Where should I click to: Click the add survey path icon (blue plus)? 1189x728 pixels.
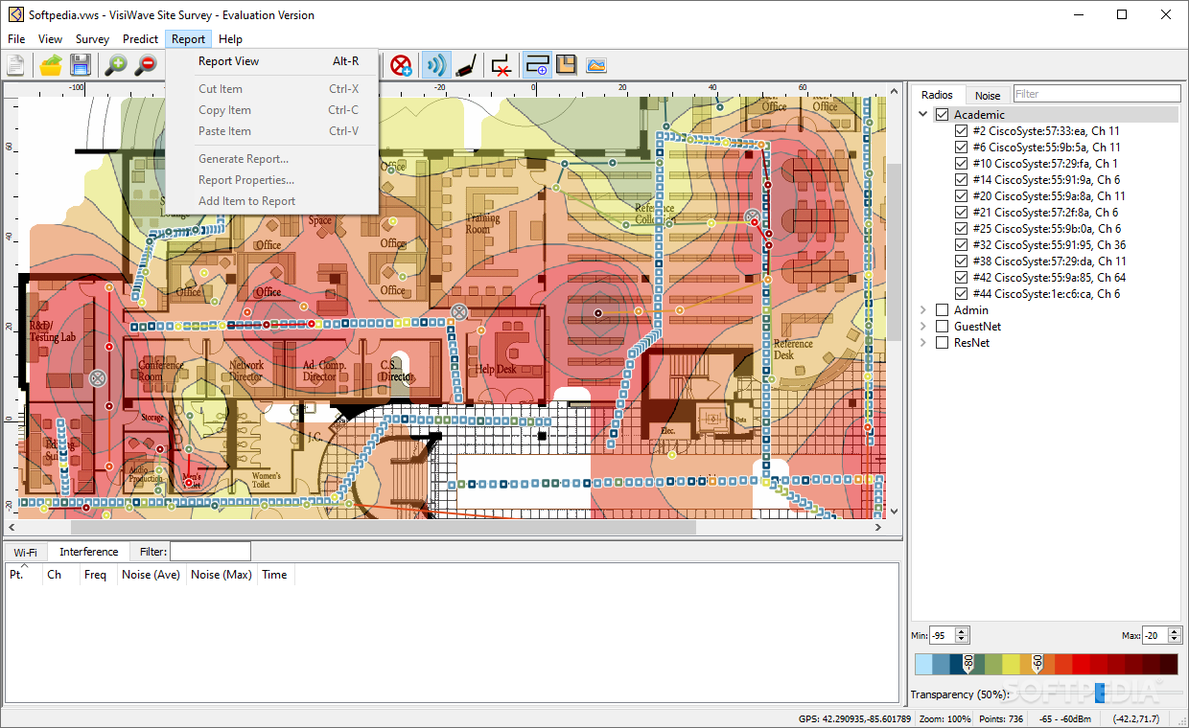coord(537,65)
